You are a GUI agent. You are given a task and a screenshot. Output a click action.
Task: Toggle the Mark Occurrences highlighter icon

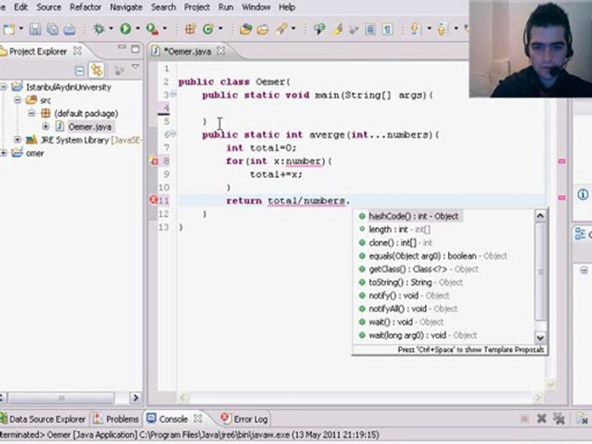tap(337, 29)
